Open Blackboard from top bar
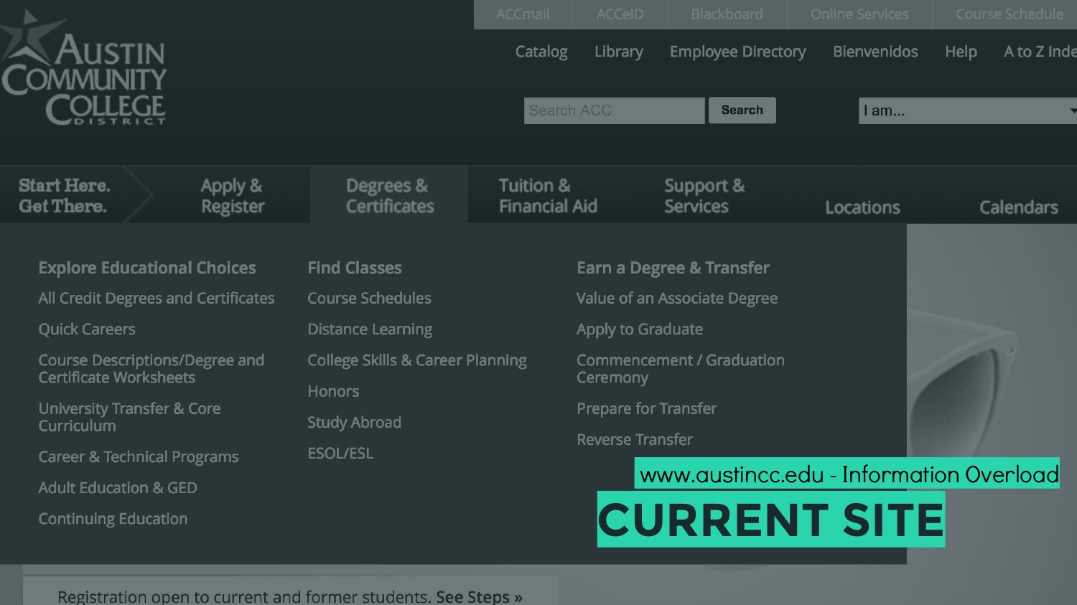The width and height of the screenshot is (1077, 605). (727, 14)
